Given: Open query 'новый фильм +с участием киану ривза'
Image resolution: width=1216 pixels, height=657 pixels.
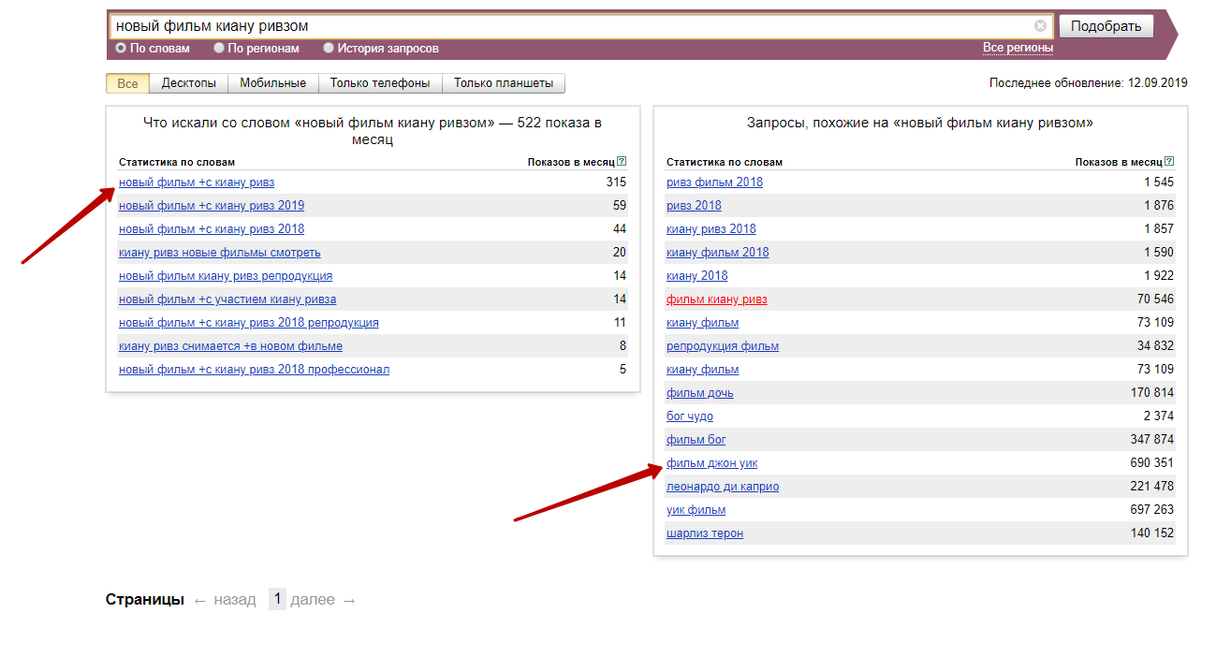Looking at the screenshot, I should pyautogui.click(x=227, y=299).
